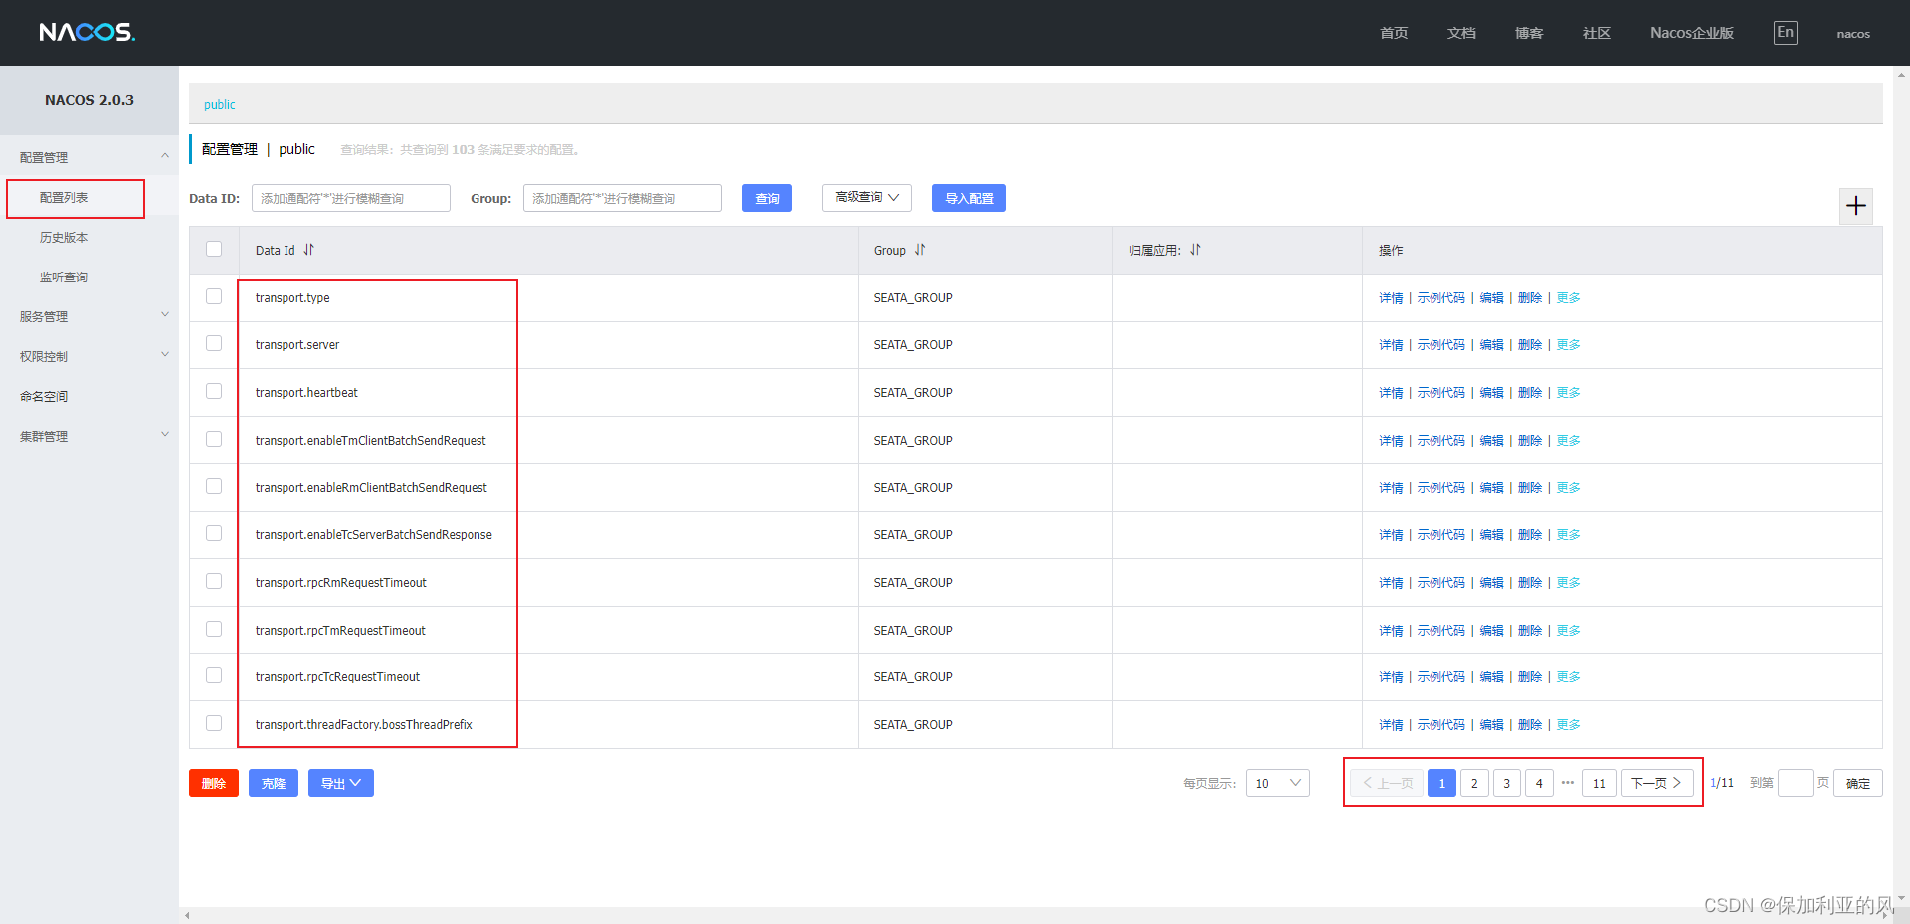Open 配置列表 in the sidebar
Viewport: 1910px width, 924px height.
click(x=64, y=198)
